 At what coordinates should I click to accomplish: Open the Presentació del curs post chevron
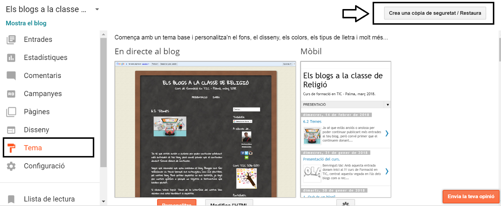(x=387, y=171)
